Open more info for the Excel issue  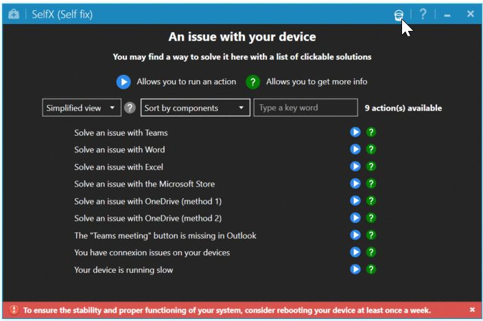point(371,167)
